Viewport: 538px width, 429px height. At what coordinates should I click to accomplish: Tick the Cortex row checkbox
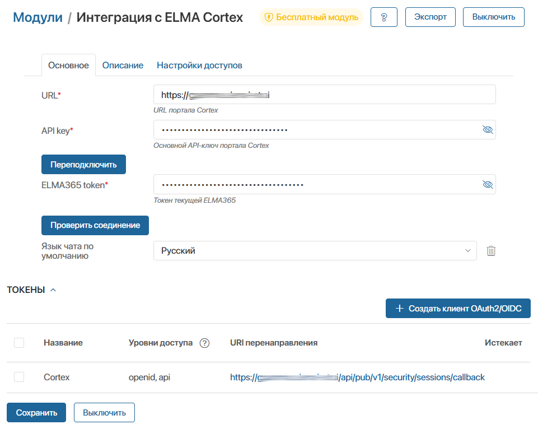[19, 377]
